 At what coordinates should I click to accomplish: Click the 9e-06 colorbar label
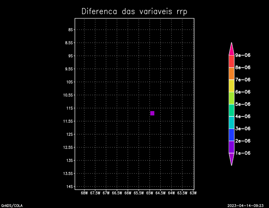click(243, 55)
